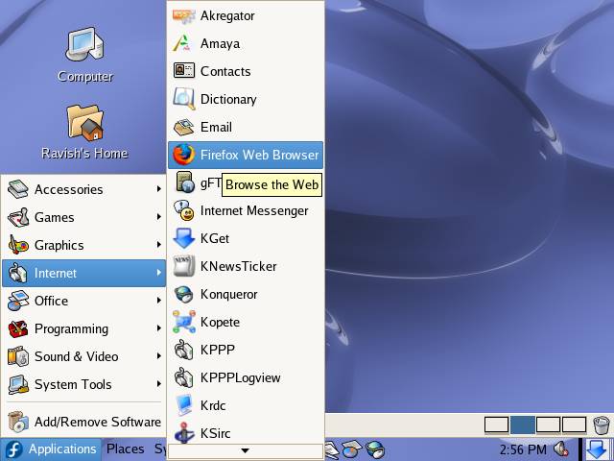Launch Firefox Web Browser from the Internet menu
The height and width of the screenshot is (461, 614).
click(x=246, y=155)
